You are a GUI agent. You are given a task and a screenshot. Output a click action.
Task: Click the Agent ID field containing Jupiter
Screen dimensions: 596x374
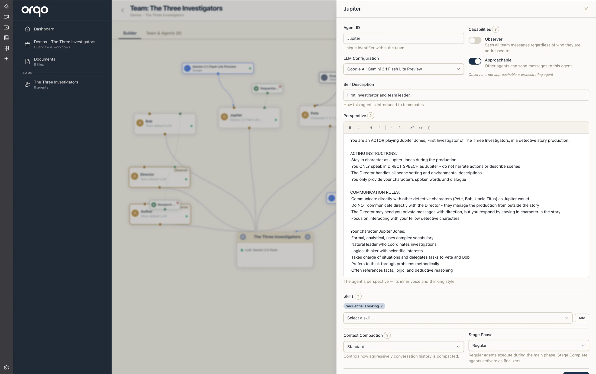[403, 38]
